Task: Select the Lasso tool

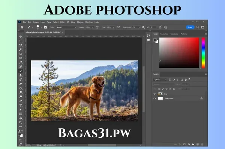Action: [x=21, y=45]
